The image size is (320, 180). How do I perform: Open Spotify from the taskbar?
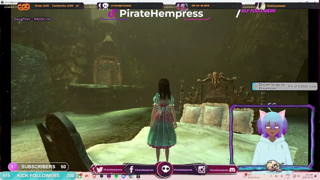116,176
